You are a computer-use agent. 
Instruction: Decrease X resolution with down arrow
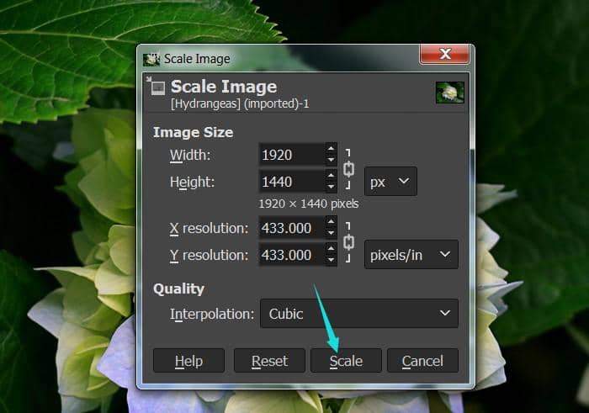click(331, 233)
